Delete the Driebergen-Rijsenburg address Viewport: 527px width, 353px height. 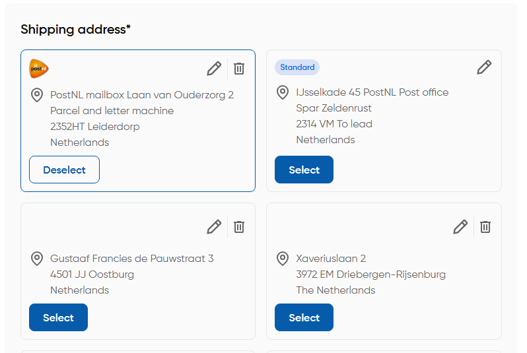485,227
